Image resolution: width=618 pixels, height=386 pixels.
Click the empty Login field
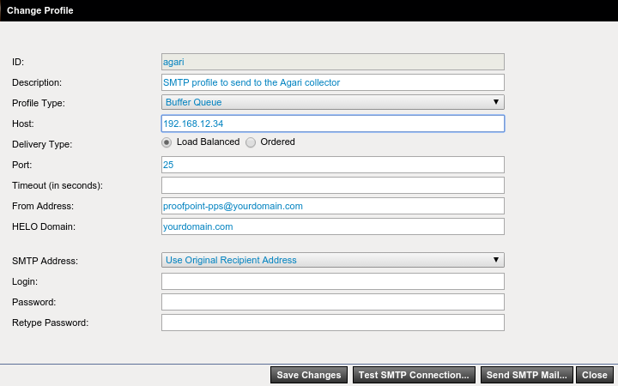coord(333,281)
